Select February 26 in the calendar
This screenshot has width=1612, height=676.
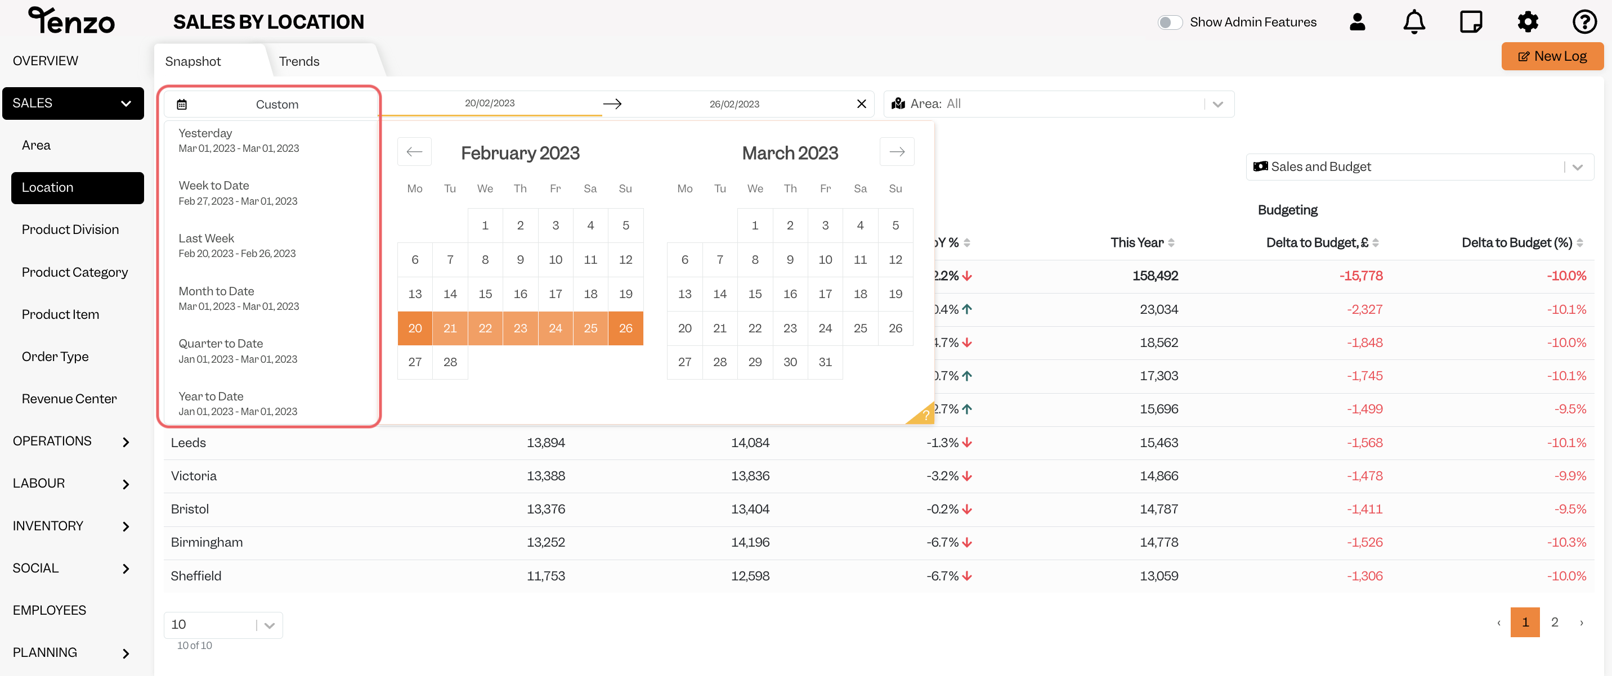click(626, 328)
